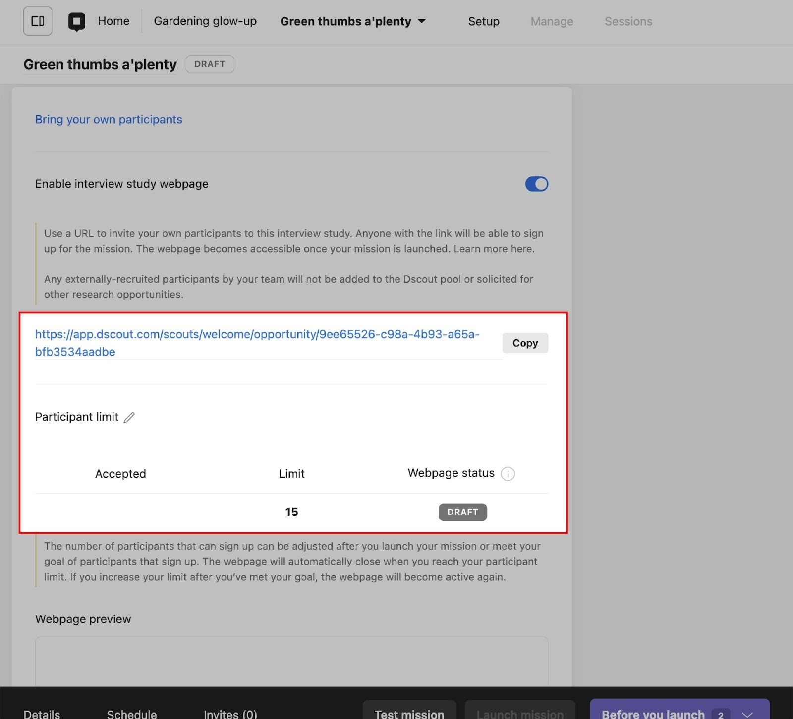The image size is (793, 719).
Task: Switch to the Manage tab
Action: coord(552,21)
